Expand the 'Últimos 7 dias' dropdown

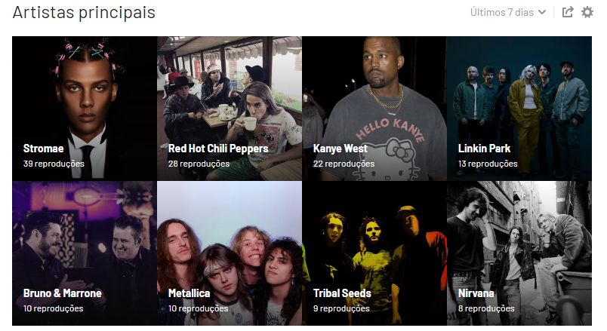pos(508,12)
